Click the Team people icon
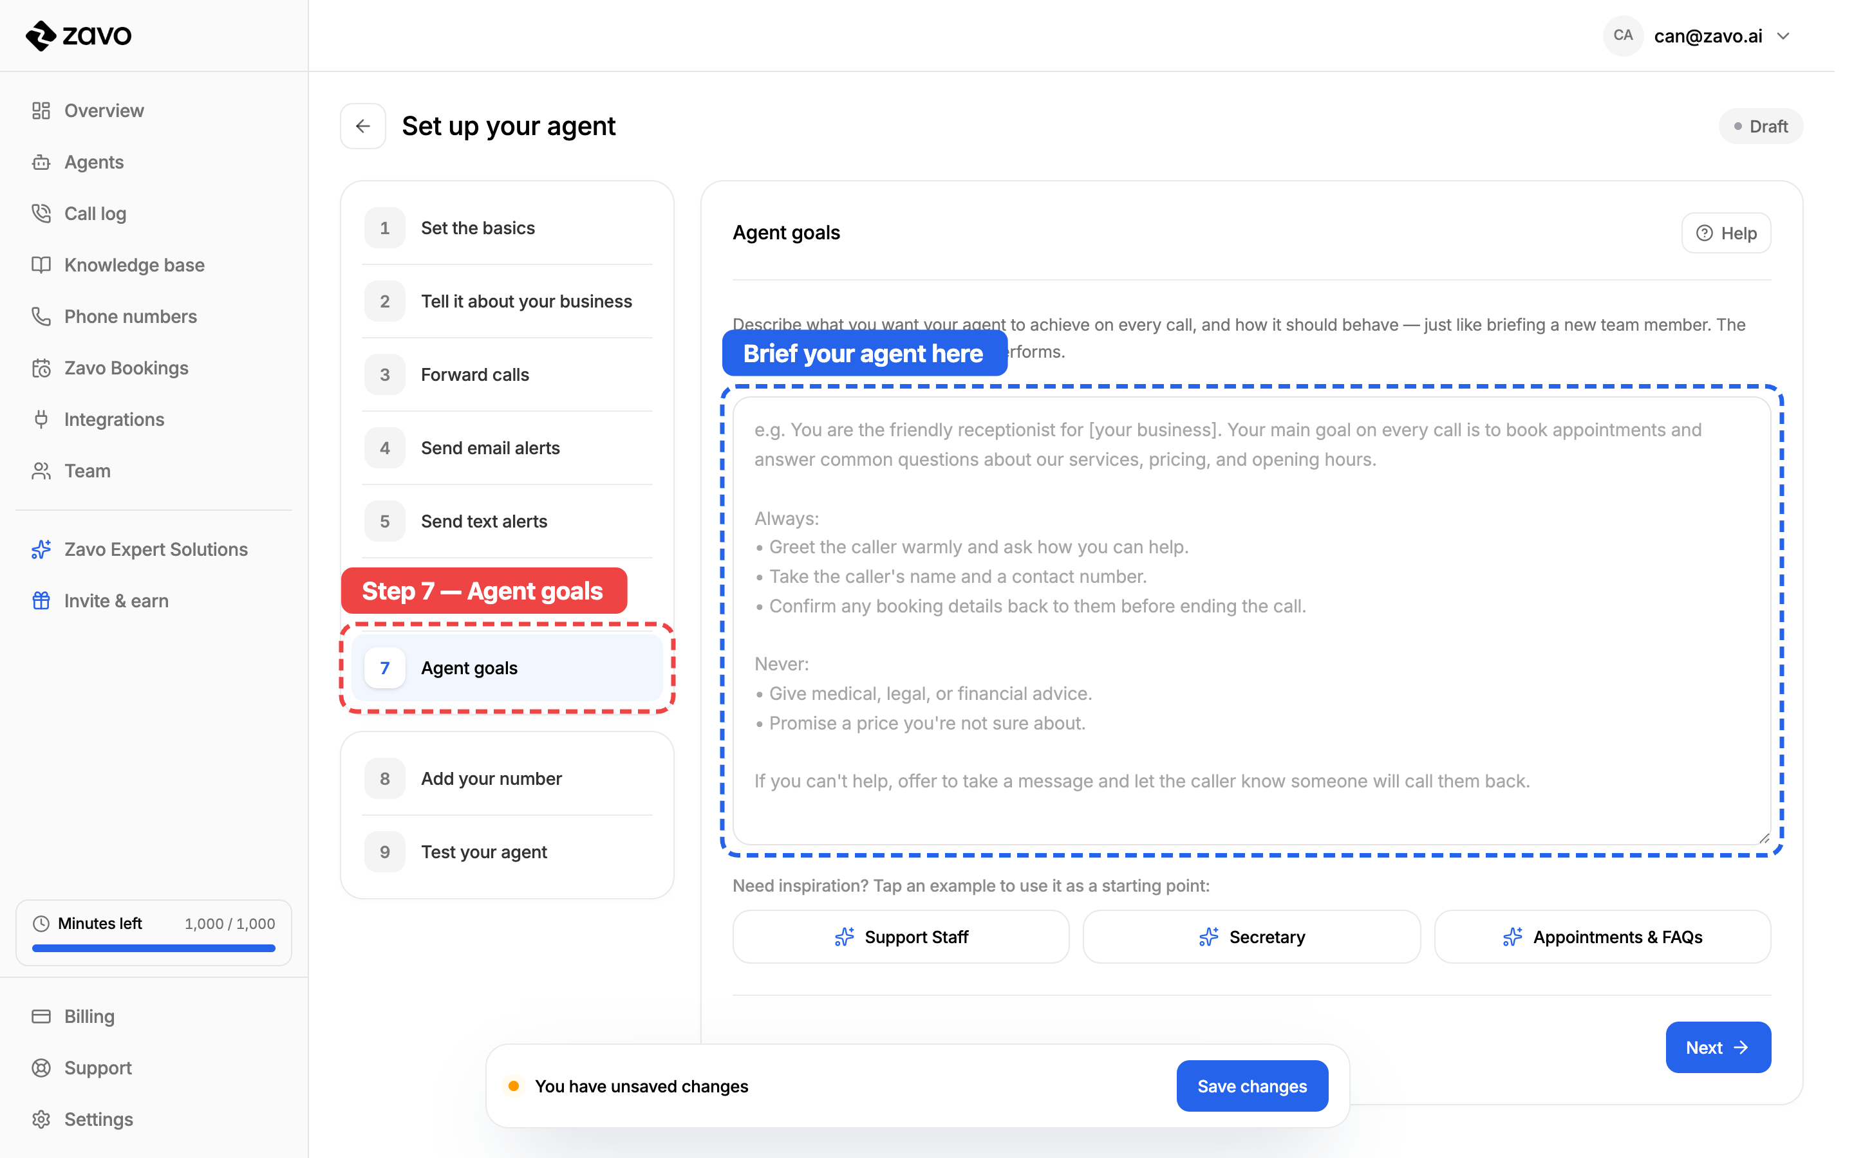This screenshot has height=1158, width=1854. pyautogui.click(x=41, y=471)
